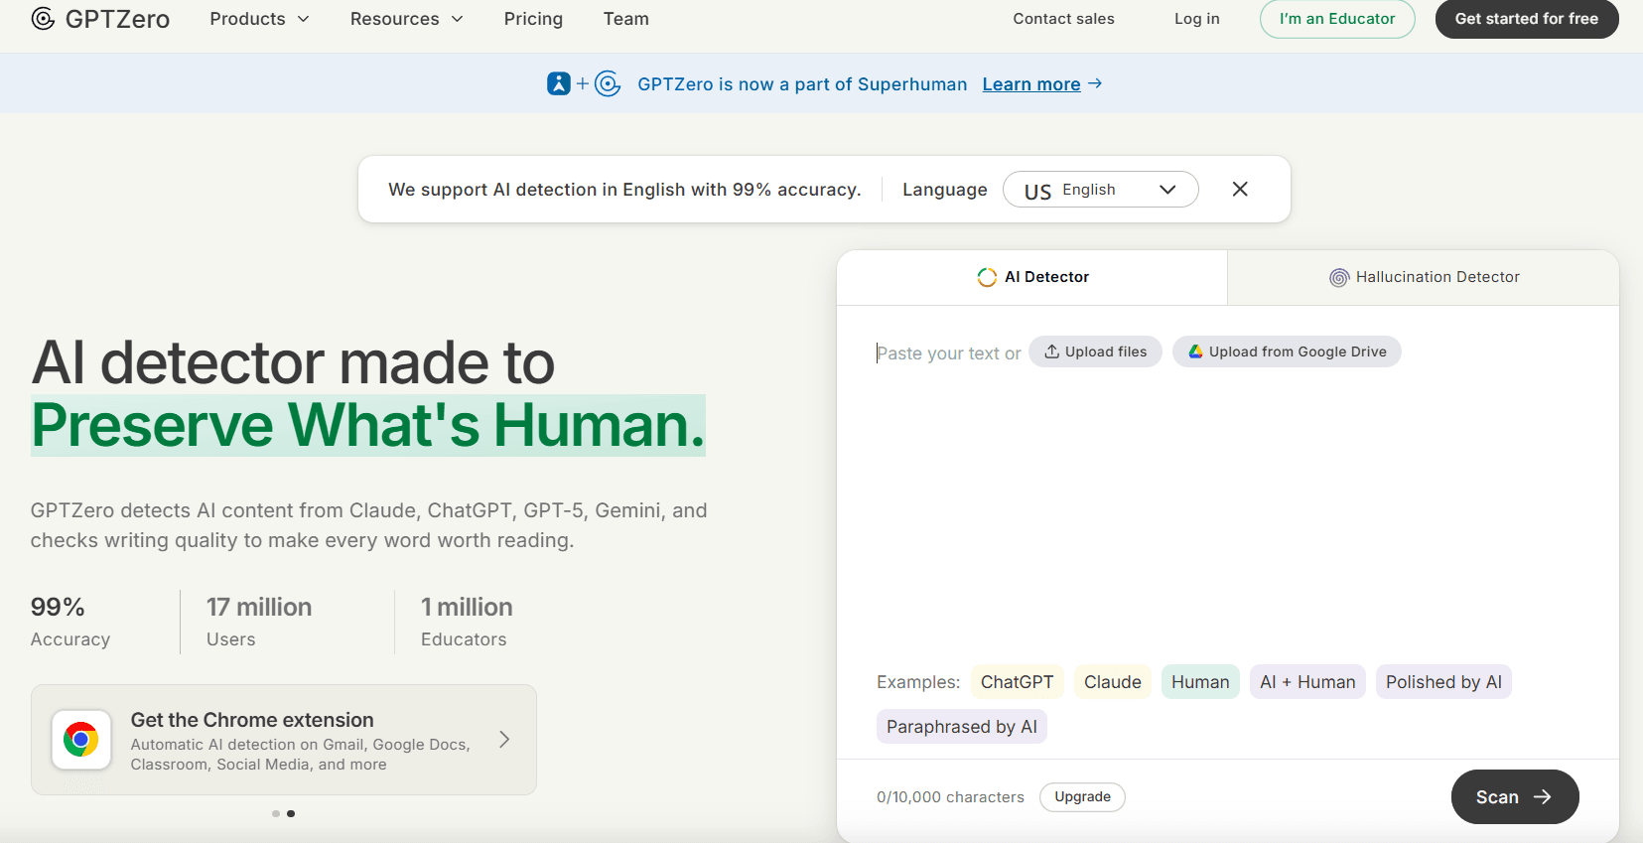1643x843 pixels.
Task: Click the Google Drive icon
Action: pyautogui.click(x=1195, y=351)
